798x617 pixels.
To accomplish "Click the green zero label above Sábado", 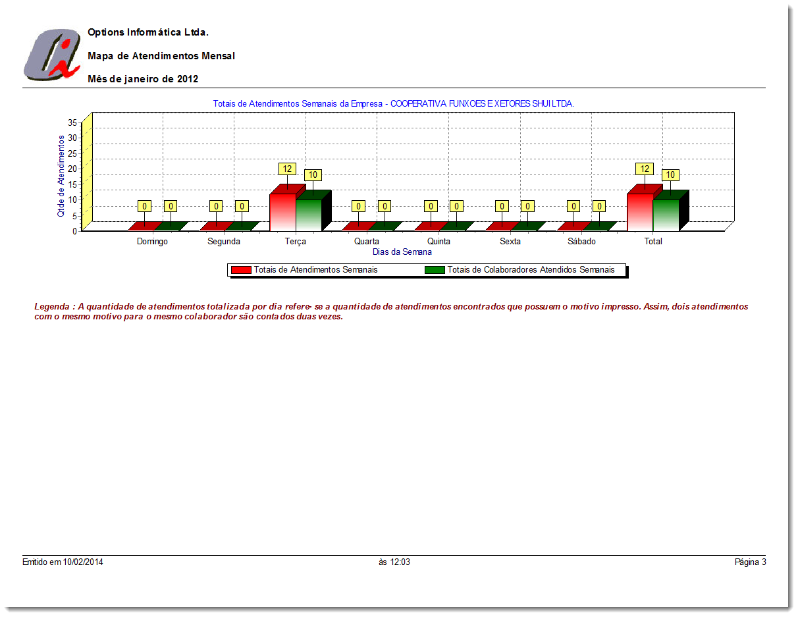I will (599, 206).
